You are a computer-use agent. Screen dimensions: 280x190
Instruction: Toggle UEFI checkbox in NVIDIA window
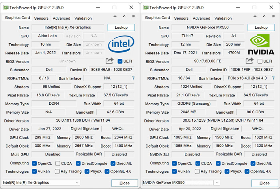(260, 61)
